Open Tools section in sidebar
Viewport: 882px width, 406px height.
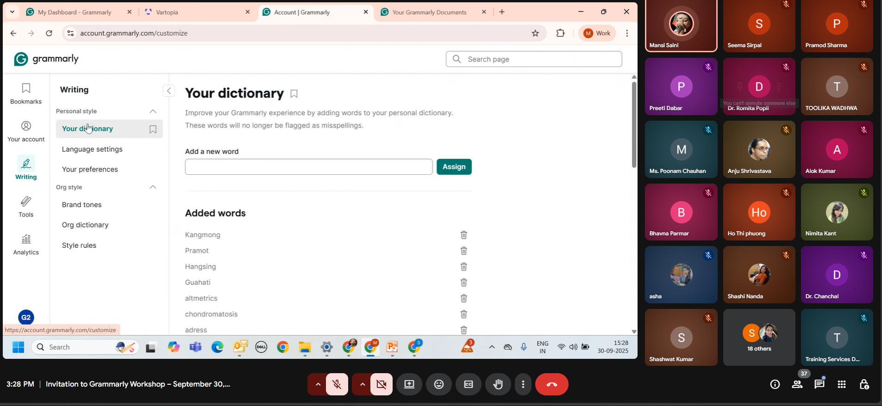(26, 207)
